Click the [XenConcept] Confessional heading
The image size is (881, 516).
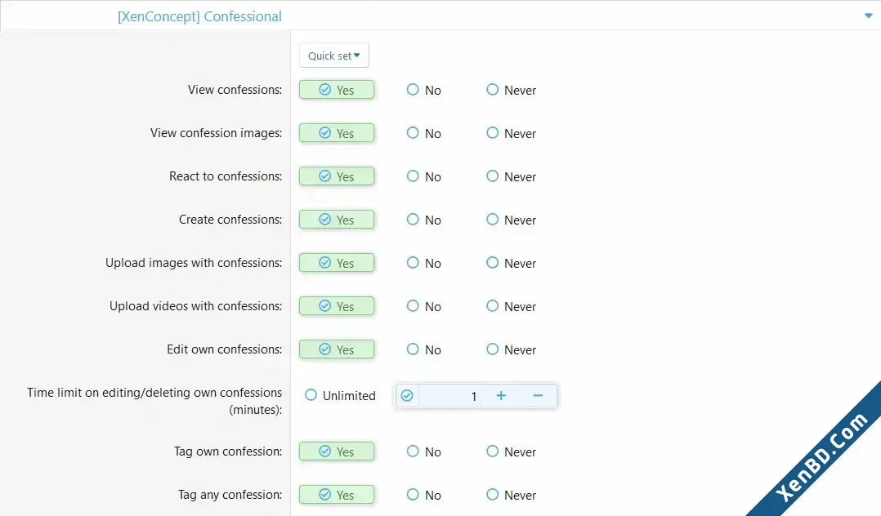click(x=199, y=16)
